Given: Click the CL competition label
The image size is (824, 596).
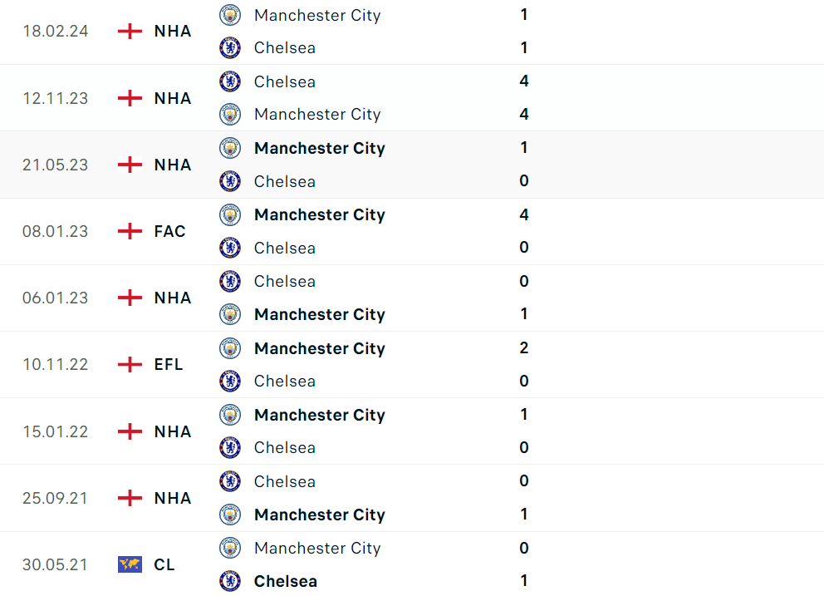Looking at the screenshot, I should point(164,564).
